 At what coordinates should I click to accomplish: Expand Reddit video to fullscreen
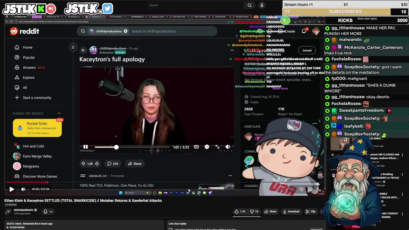coord(217,147)
